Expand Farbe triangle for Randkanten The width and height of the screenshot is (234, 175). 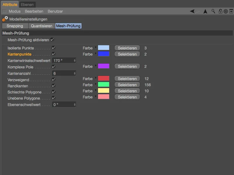click(x=96, y=84)
